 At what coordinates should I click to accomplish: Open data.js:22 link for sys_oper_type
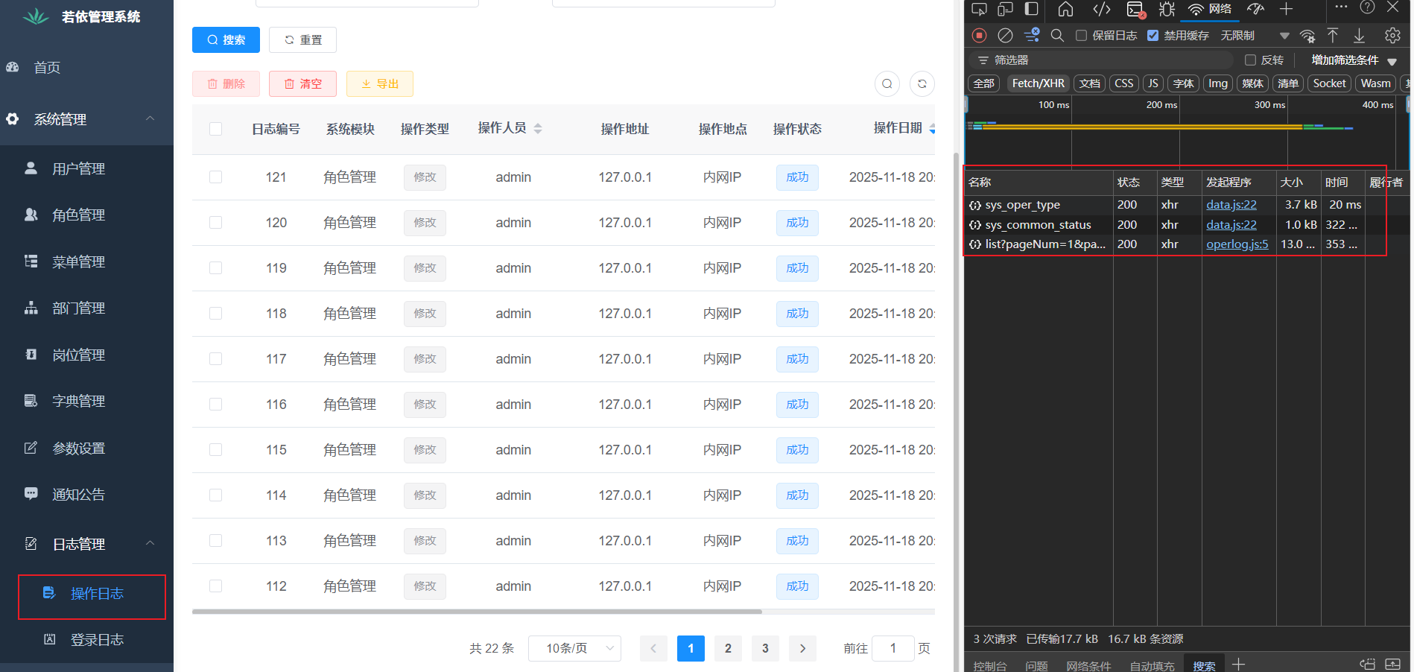(x=1231, y=204)
